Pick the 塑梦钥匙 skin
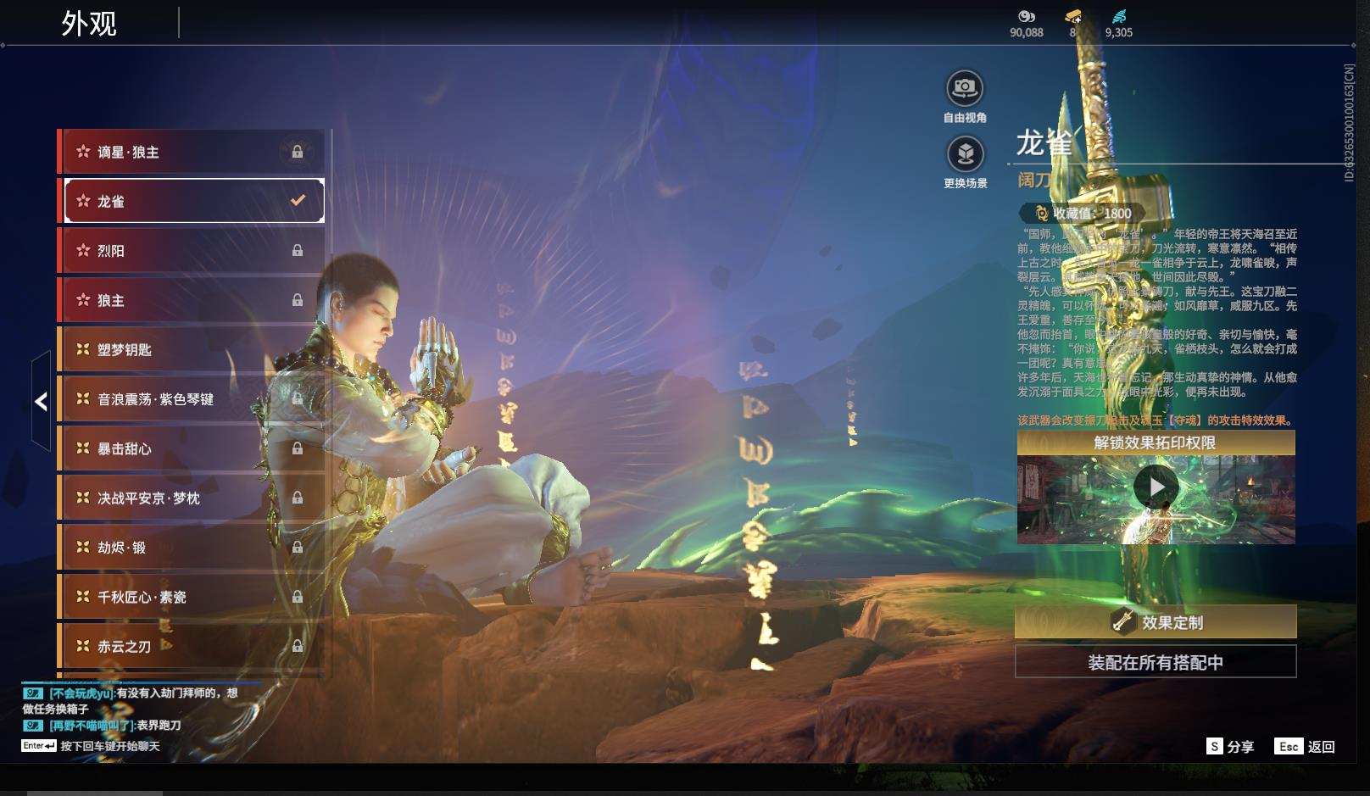Viewport: 1370px width, 796px height. (x=192, y=349)
